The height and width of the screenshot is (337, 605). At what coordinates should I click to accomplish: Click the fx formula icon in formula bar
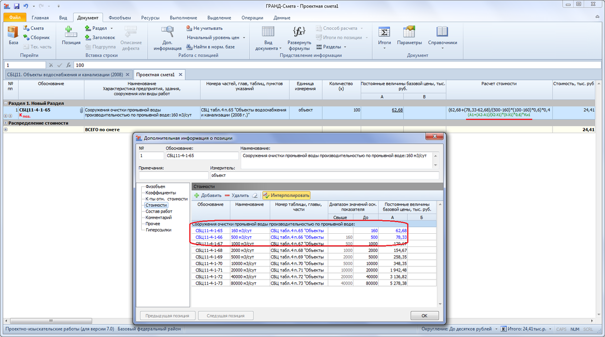click(x=69, y=65)
